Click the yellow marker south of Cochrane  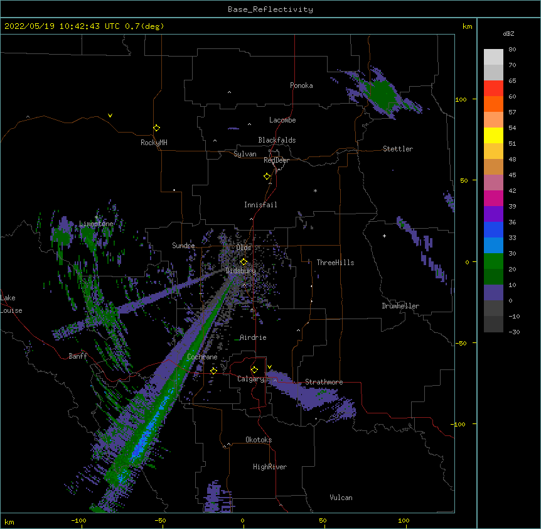(x=213, y=371)
